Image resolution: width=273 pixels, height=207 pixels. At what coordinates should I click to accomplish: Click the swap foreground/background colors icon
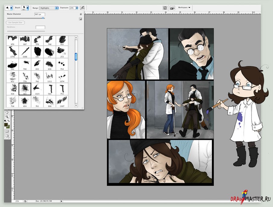pos(9,121)
